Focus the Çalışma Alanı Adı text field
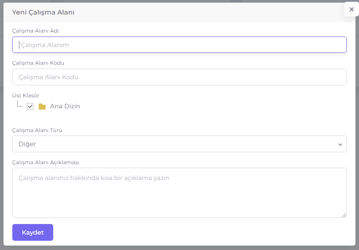 179,45
